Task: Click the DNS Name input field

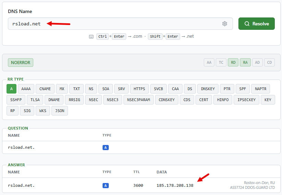Action: pyautogui.click(x=120, y=24)
